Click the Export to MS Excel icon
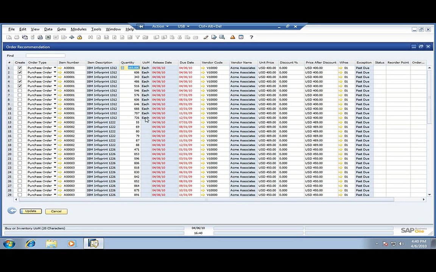436x272 pixels. coord(48,37)
